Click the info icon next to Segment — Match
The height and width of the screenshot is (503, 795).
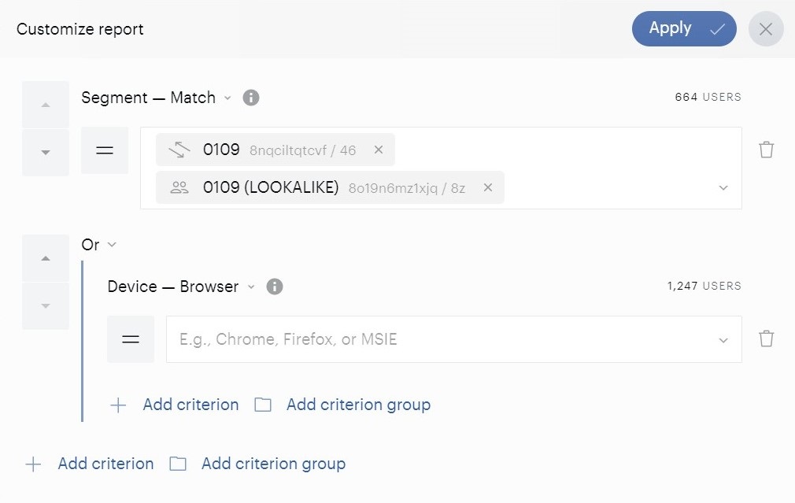(x=251, y=98)
